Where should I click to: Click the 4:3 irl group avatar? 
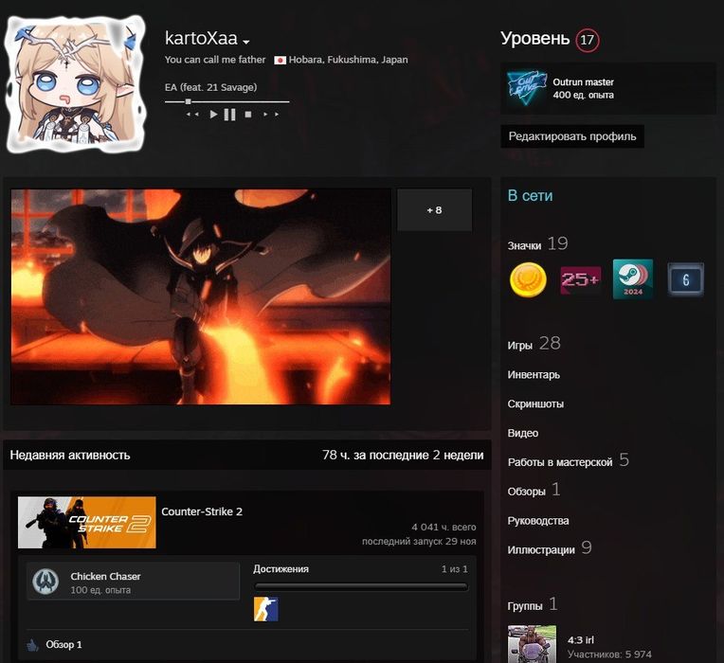532,644
